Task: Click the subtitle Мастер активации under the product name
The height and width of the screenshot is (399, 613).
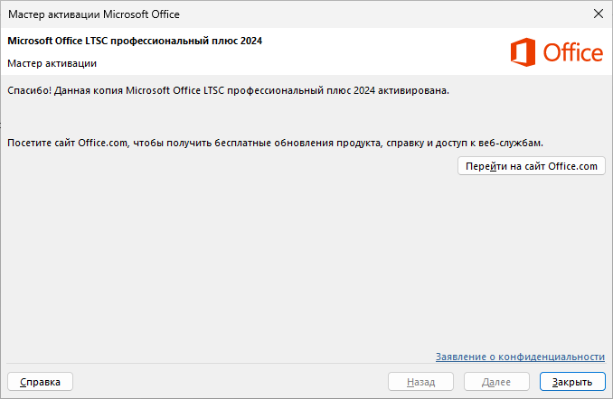Action: [x=52, y=63]
